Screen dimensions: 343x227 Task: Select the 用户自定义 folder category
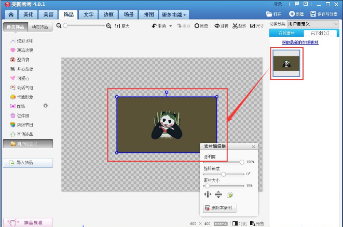28,144
